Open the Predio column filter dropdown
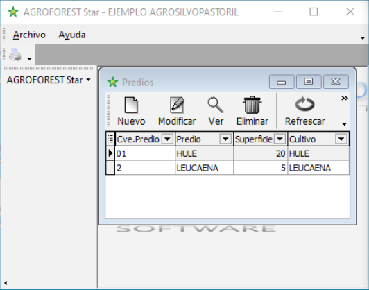Viewport: 369px width, 290px height. pos(225,139)
